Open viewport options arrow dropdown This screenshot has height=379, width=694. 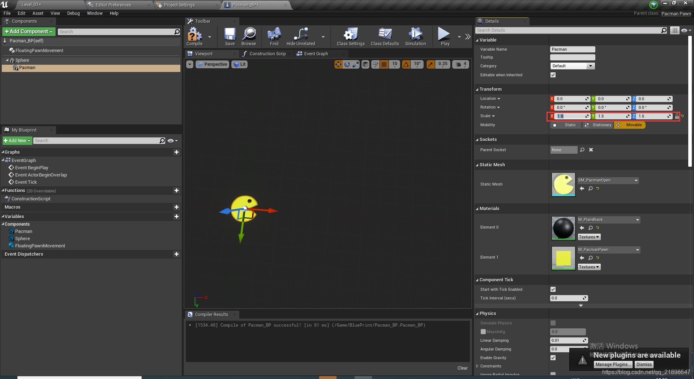[190, 64]
